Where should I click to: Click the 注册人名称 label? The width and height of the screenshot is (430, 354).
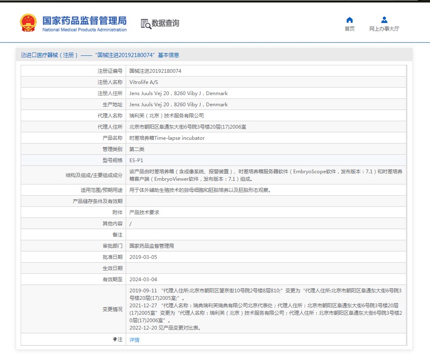click(x=110, y=82)
